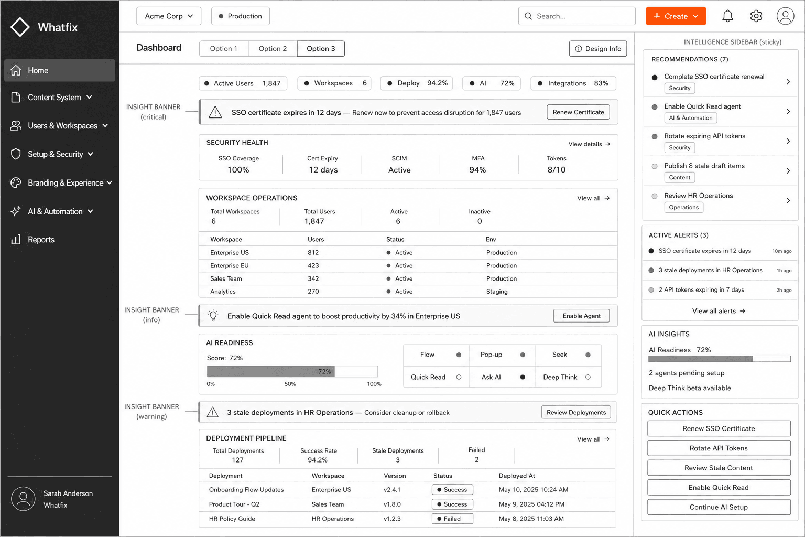Click the critical banner warning triangle
Image resolution: width=805 pixels, height=537 pixels.
[215, 112]
